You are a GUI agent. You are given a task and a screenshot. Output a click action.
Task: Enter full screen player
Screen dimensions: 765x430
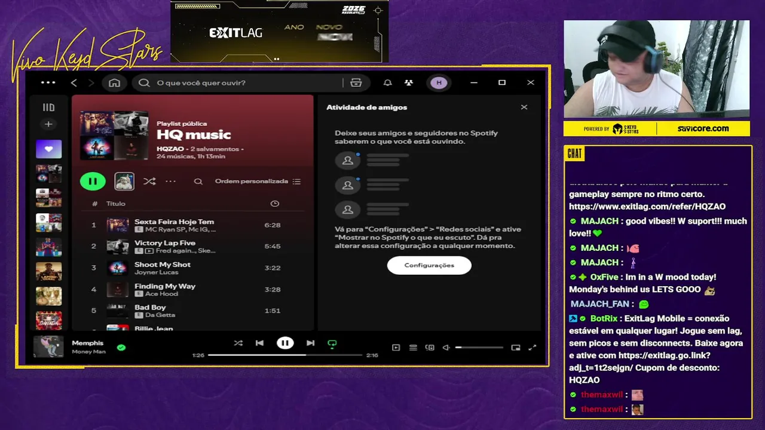533,348
